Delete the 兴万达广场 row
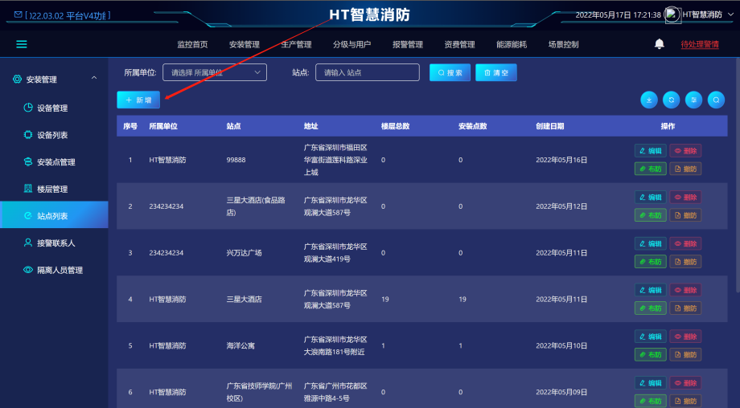 coord(685,243)
